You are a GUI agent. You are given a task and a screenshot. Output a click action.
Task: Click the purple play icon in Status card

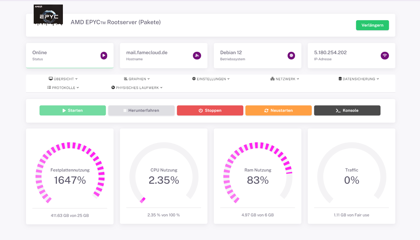104,55
